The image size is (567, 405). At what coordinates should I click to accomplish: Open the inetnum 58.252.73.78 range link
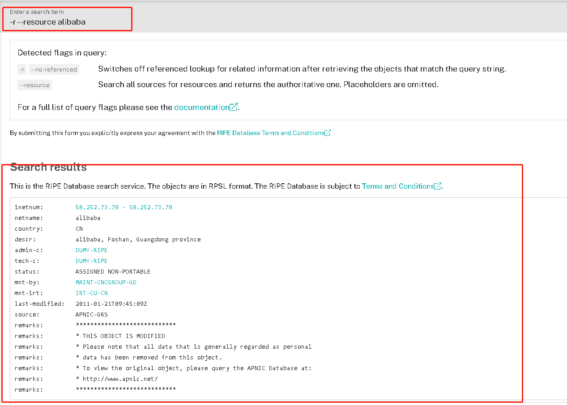[x=124, y=207]
